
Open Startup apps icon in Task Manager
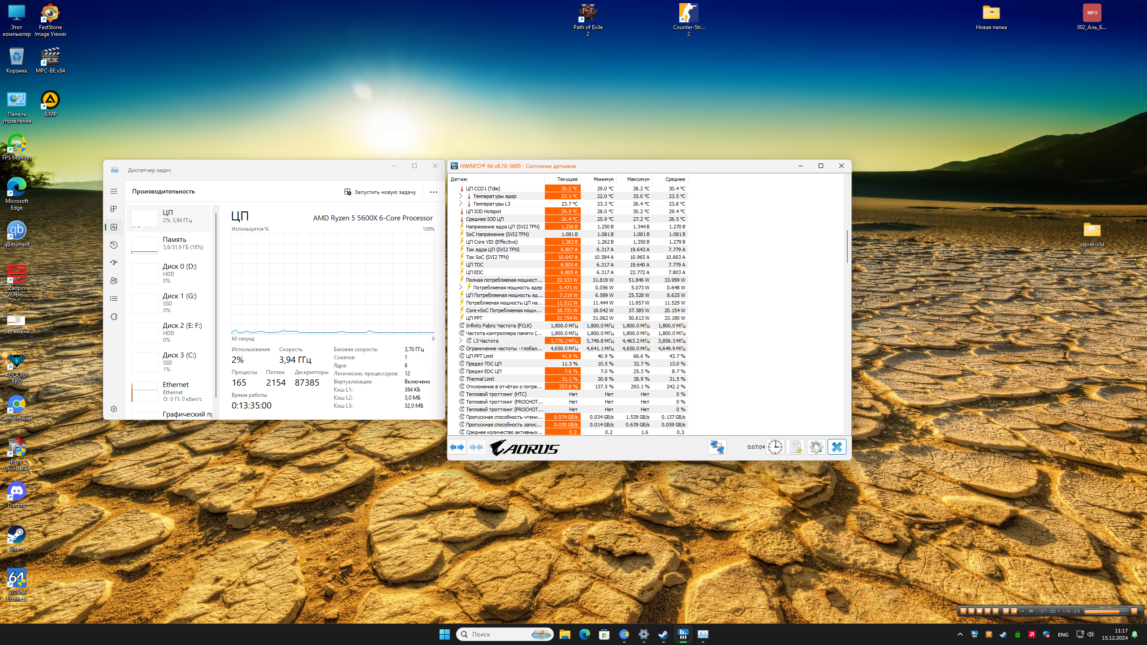114,263
